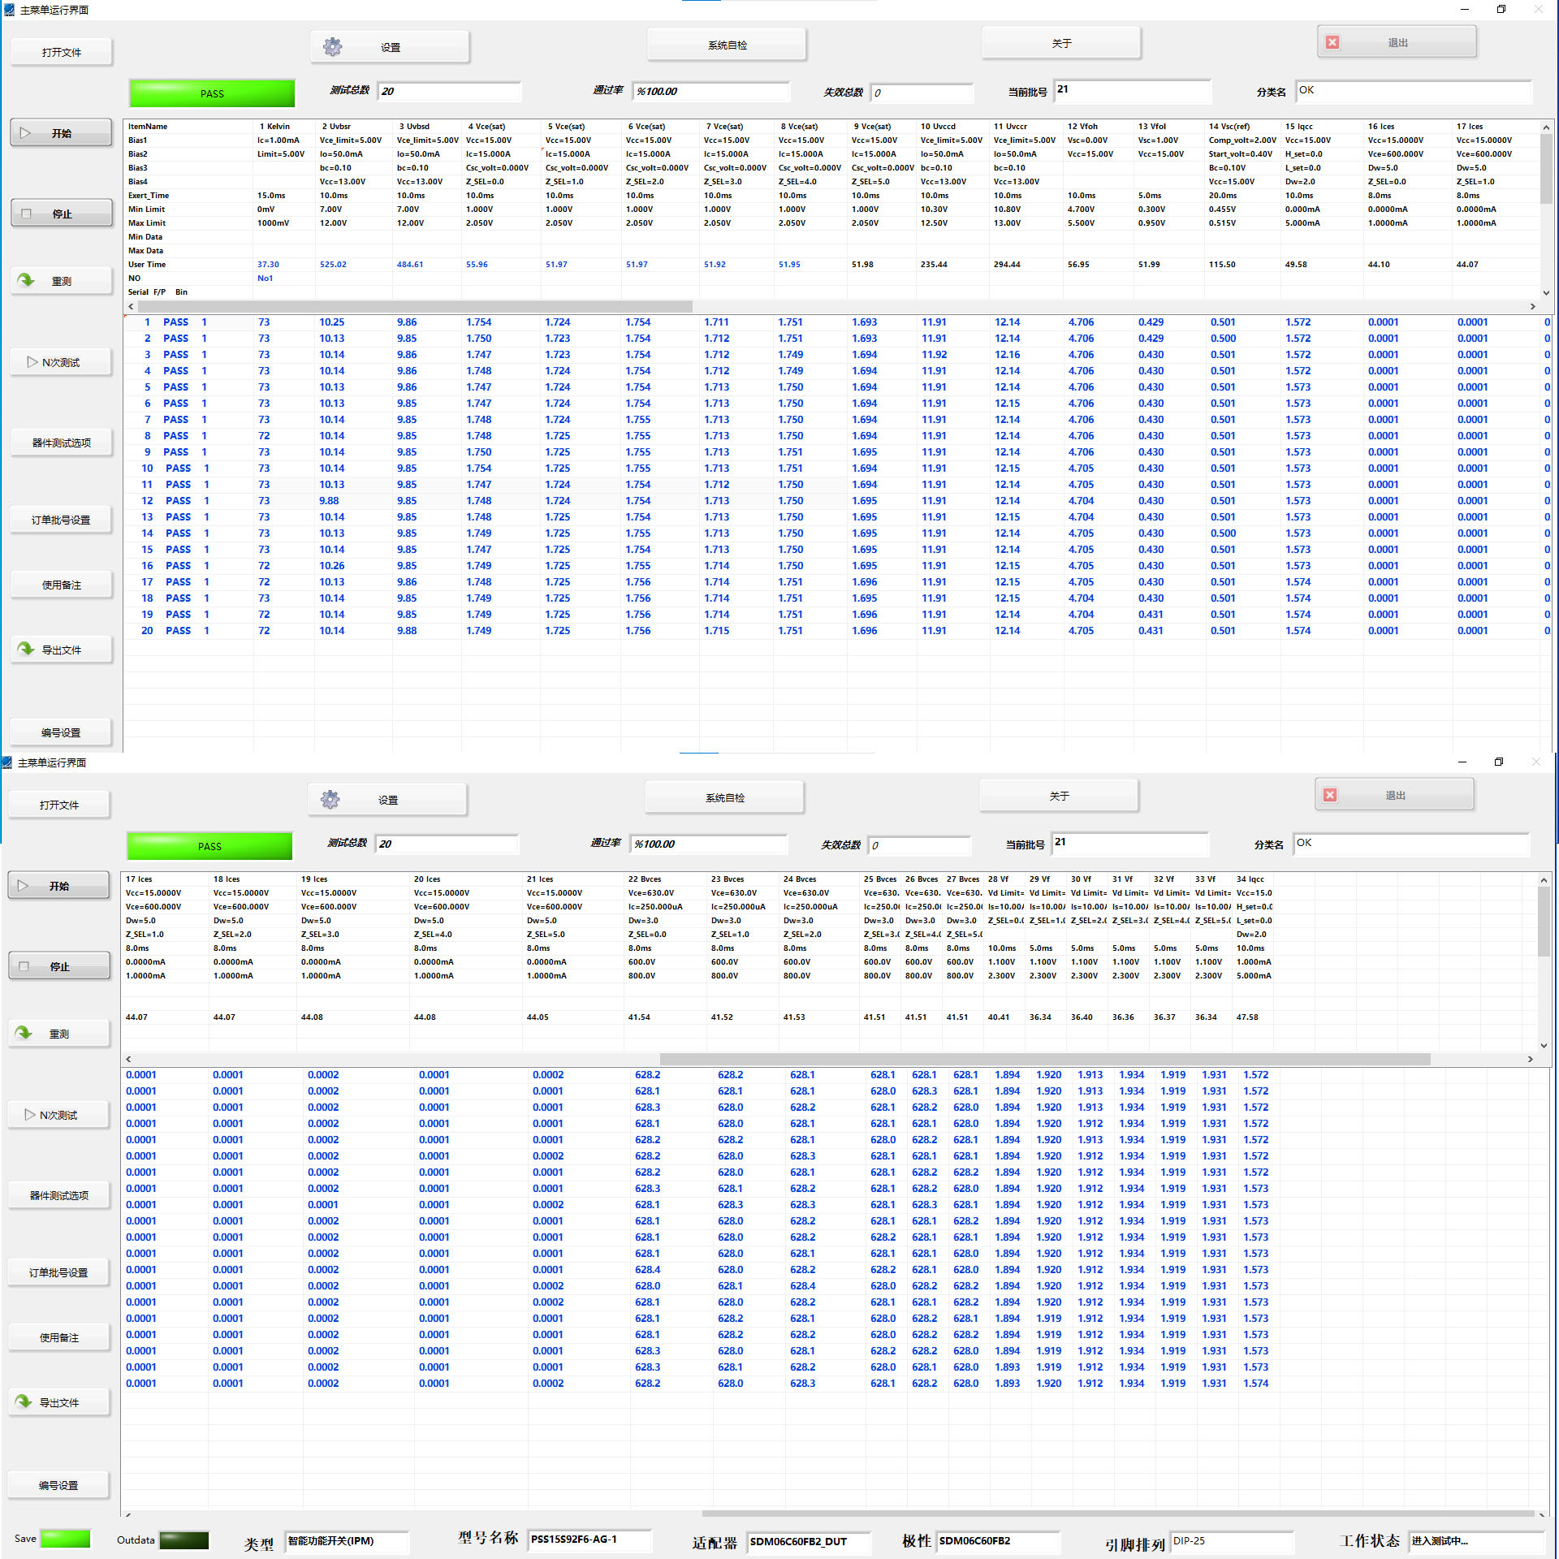
Task: Click the gear icon on lower 设置 button
Action: (x=330, y=800)
